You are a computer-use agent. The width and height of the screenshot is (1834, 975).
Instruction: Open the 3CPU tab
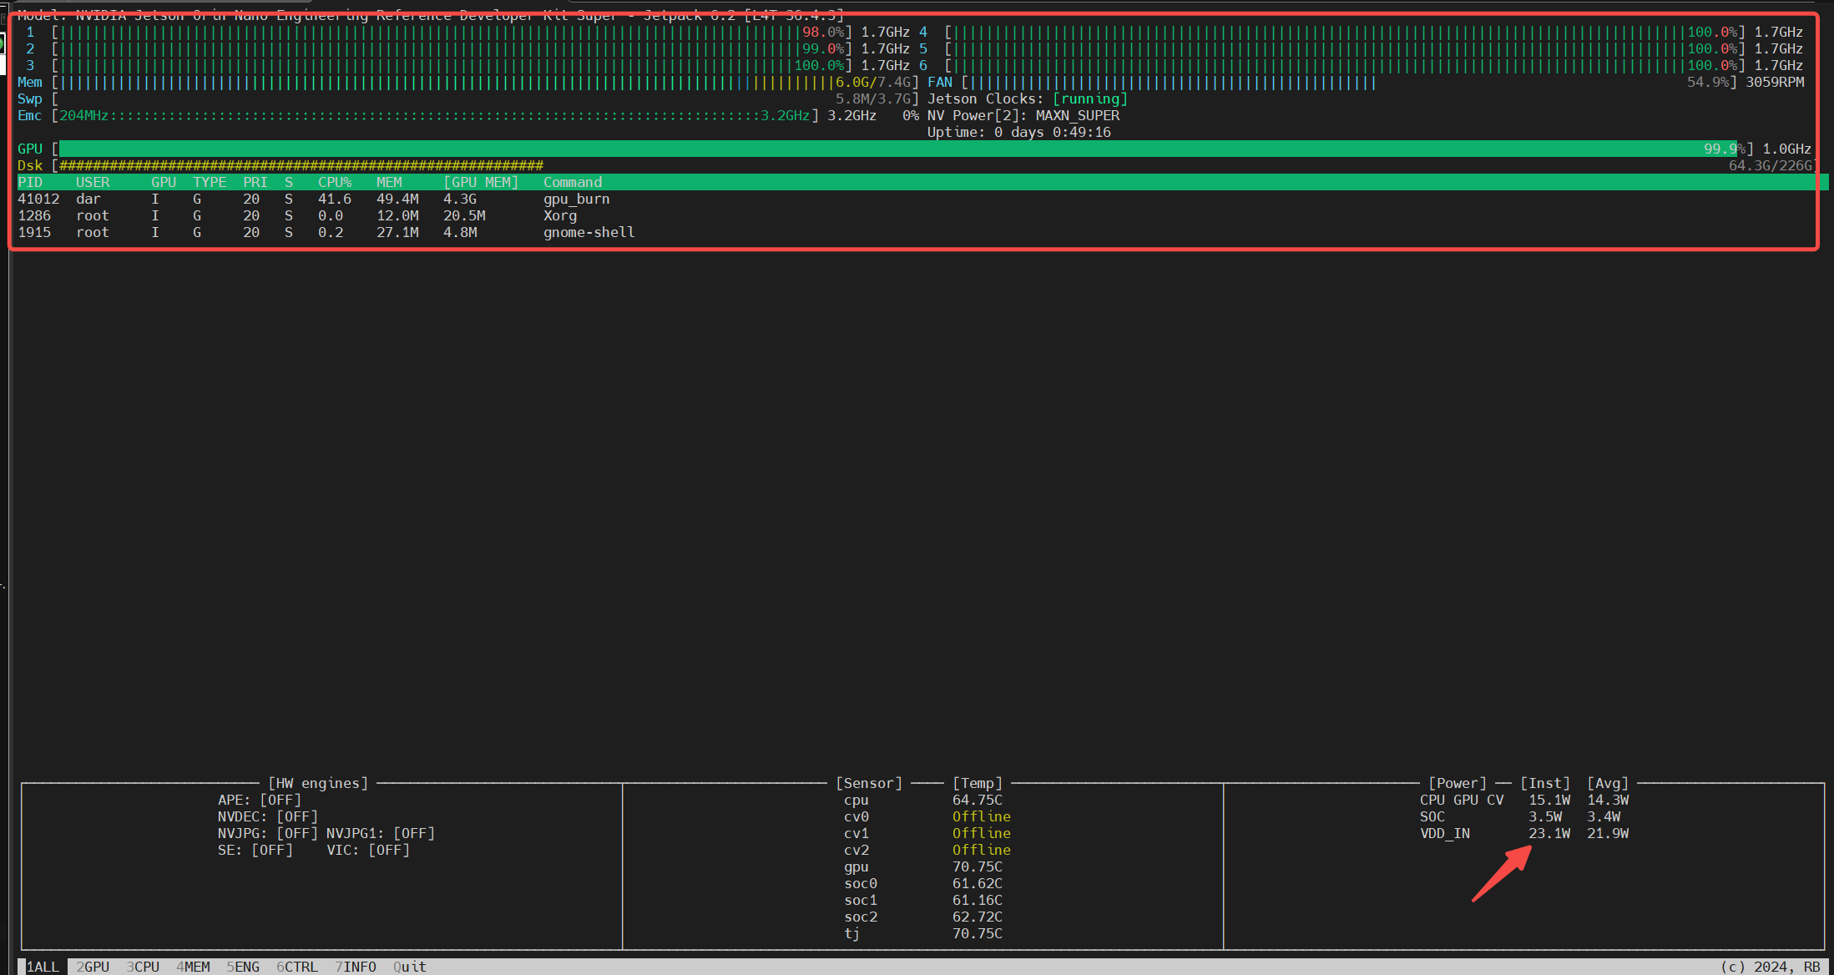pos(143,967)
